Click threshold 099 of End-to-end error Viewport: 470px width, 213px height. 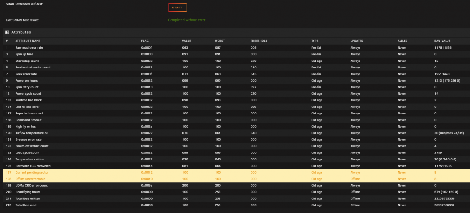(253, 107)
